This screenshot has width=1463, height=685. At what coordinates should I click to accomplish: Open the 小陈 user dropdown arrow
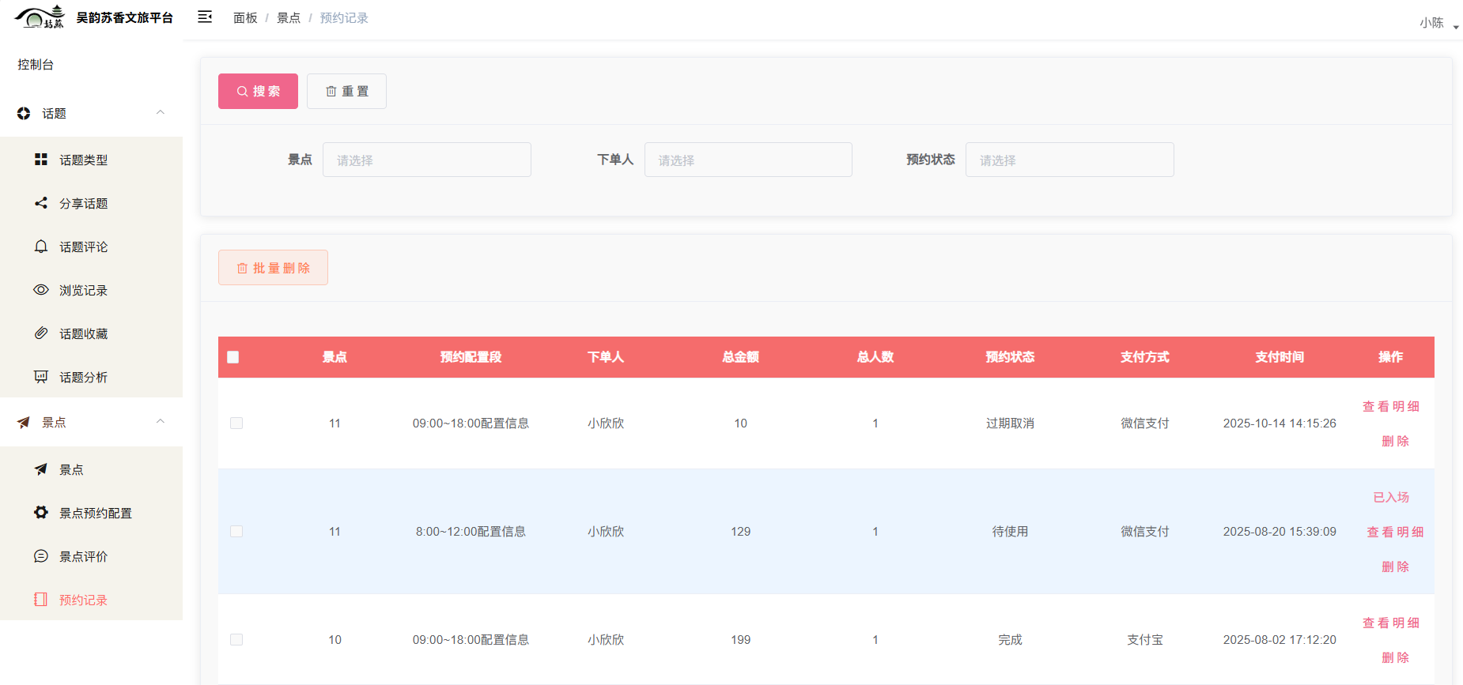tap(1456, 28)
